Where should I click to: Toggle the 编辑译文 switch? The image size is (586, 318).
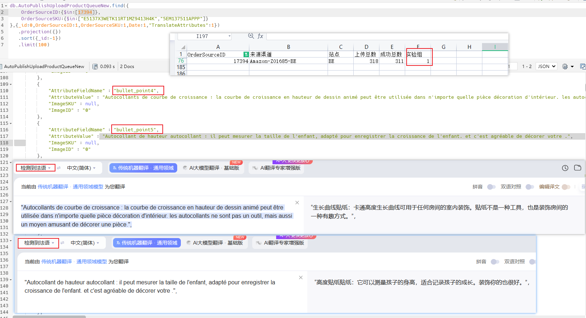click(x=566, y=187)
